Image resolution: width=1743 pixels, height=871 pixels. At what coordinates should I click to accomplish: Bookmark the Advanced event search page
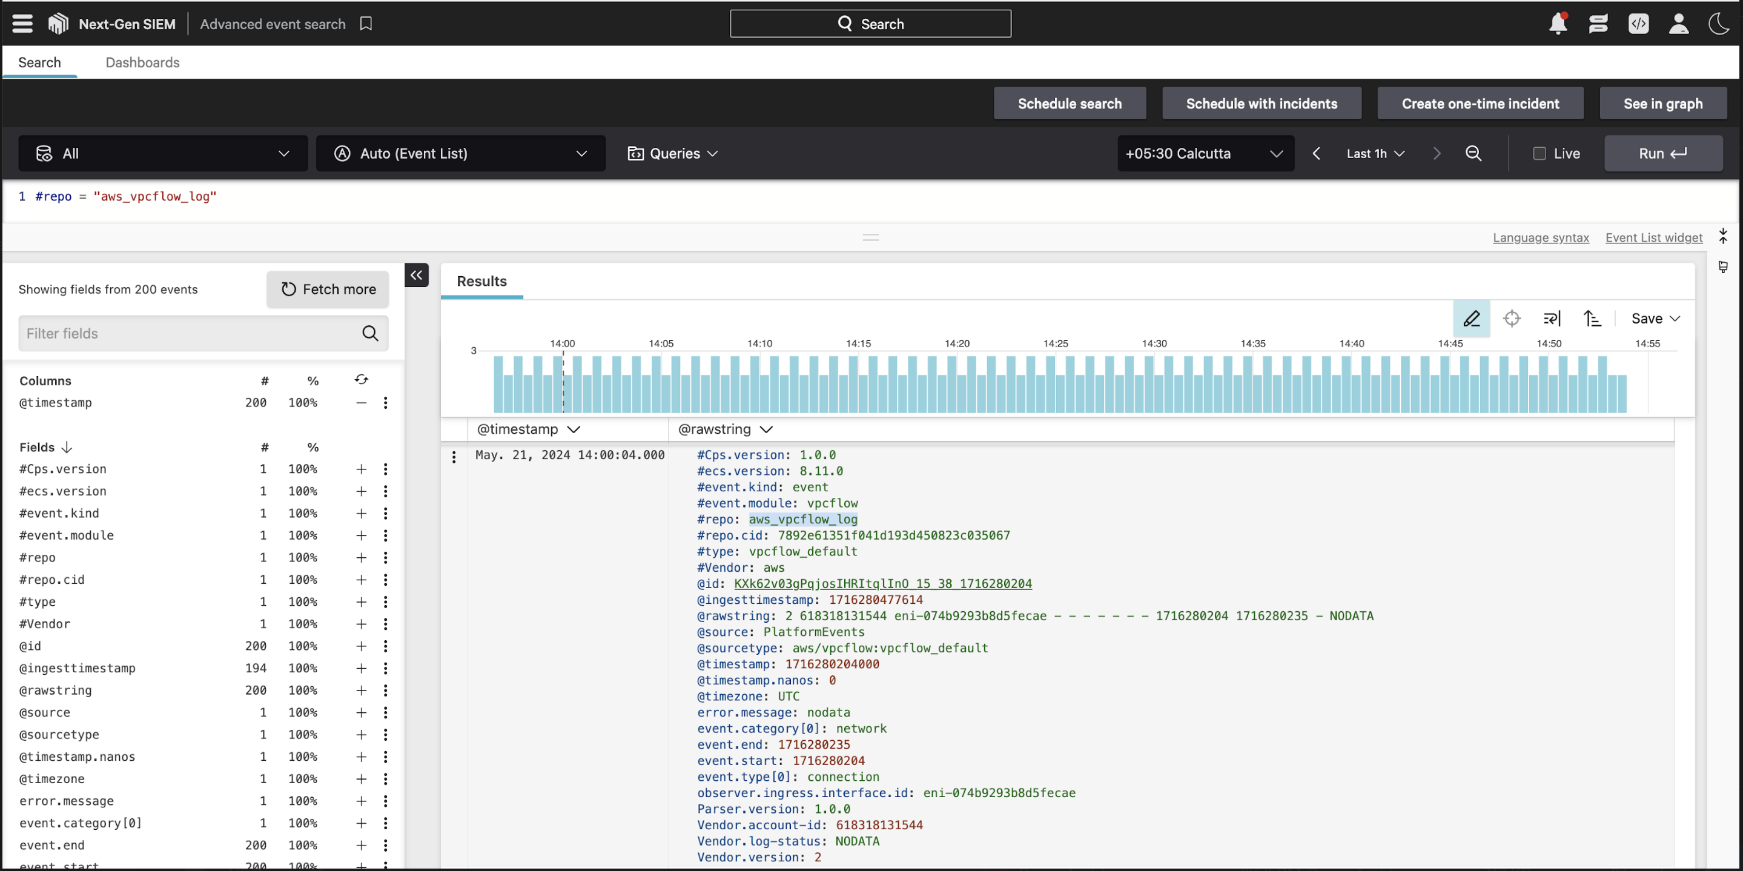366,24
